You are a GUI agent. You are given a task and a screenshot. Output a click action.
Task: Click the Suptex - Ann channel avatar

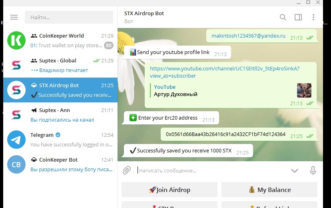[x=16, y=115]
